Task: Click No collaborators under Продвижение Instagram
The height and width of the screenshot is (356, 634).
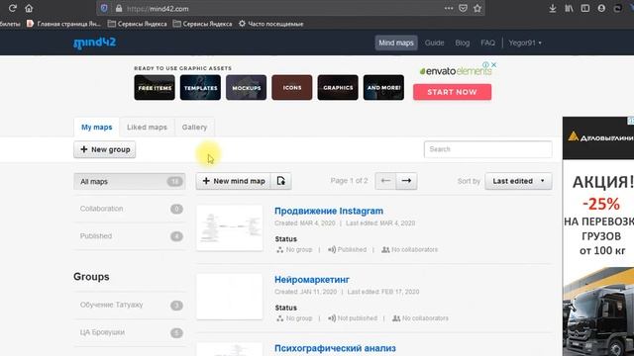Action: [x=409, y=250]
